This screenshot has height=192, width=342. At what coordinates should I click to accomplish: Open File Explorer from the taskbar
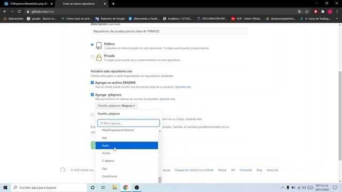(114, 187)
